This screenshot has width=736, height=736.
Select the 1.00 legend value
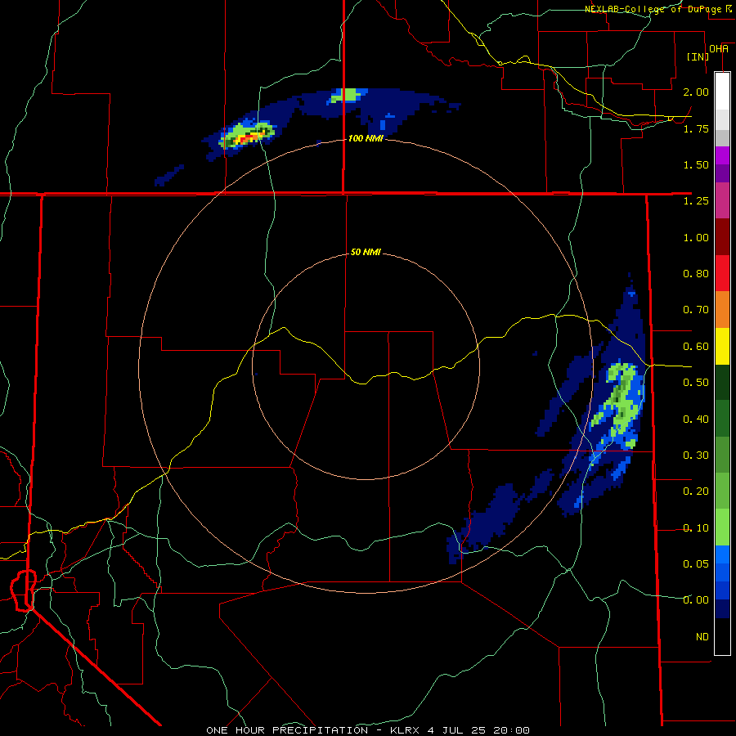pyautogui.click(x=696, y=237)
